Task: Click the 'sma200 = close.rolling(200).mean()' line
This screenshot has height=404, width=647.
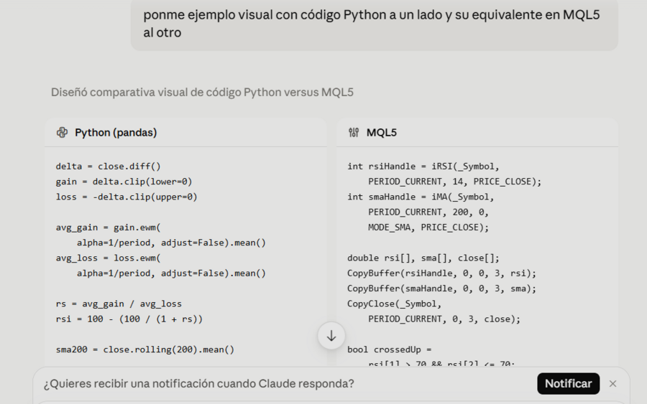Action: coord(145,349)
